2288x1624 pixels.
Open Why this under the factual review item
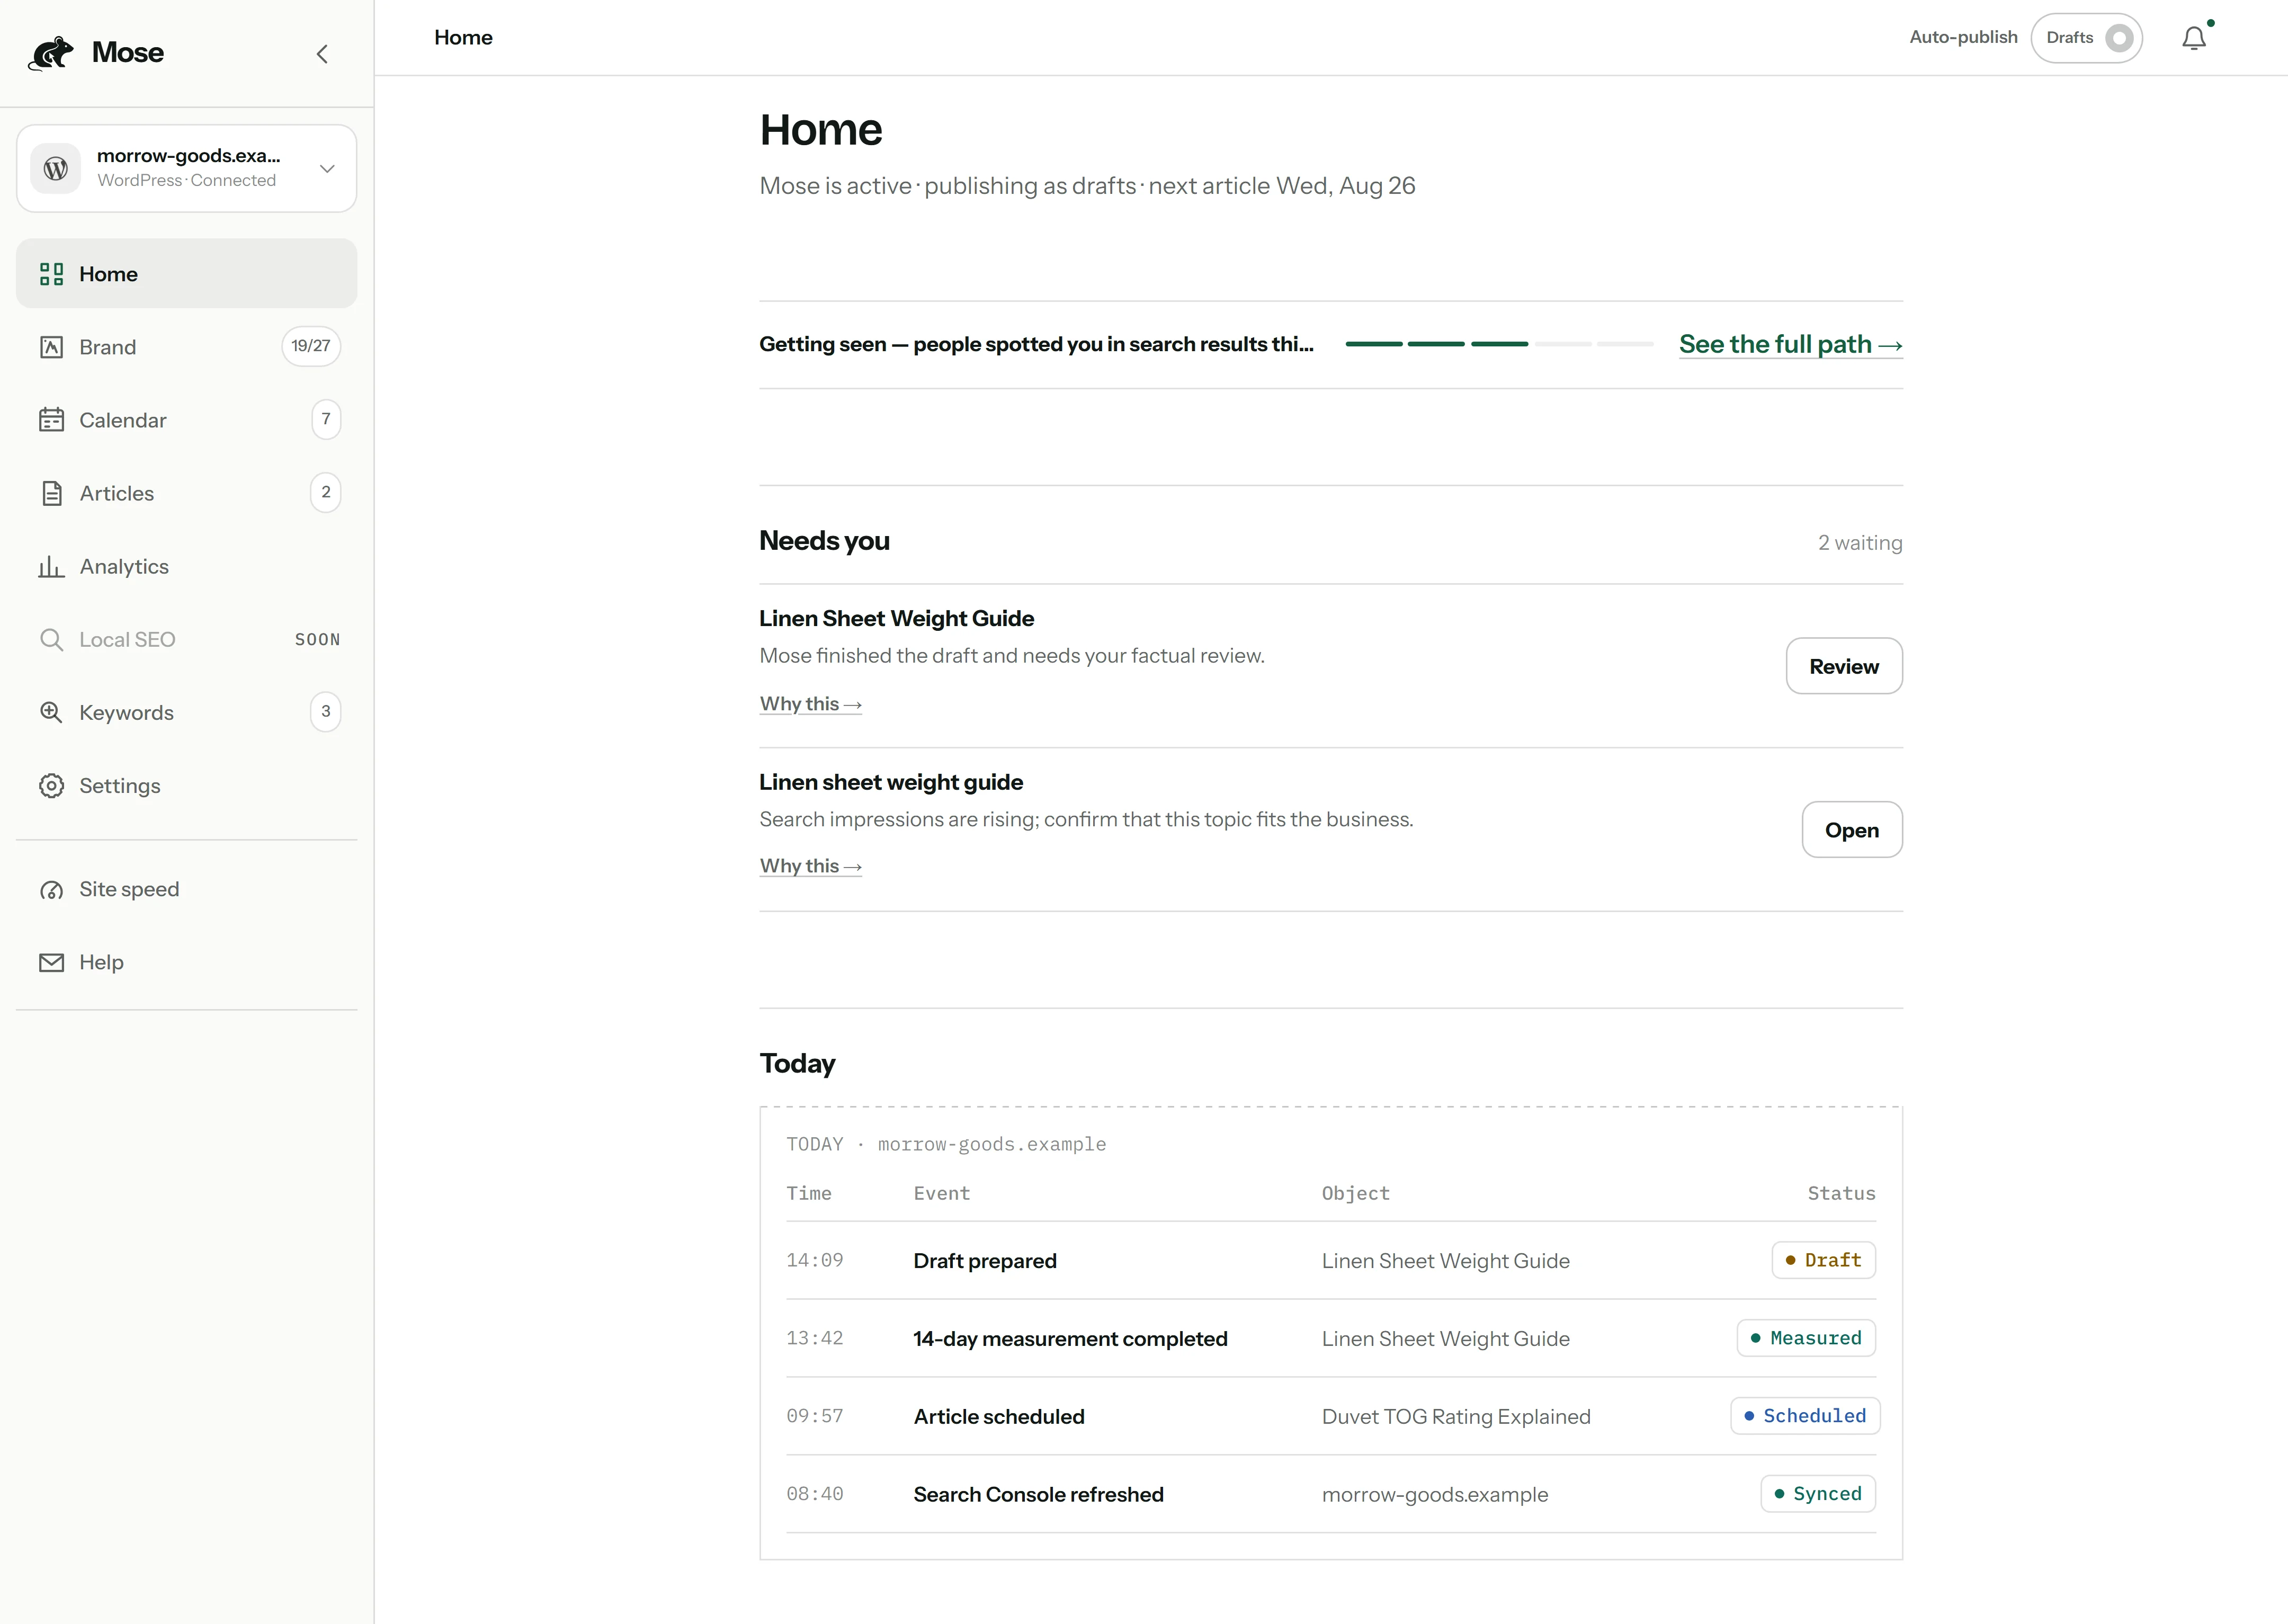(810, 704)
